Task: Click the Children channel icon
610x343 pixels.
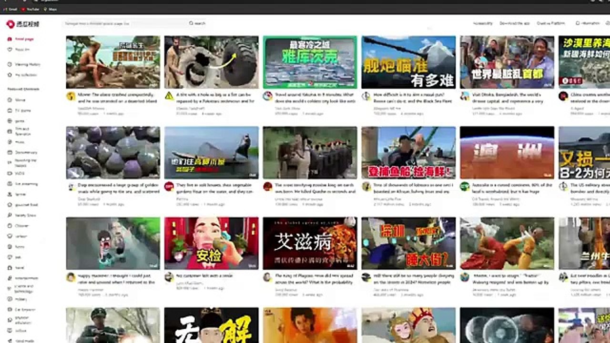Action: point(10,226)
